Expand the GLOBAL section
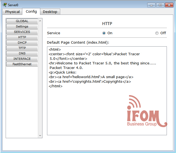Viewport: 176px width, 153px height. pyautogui.click(x=22, y=21)
